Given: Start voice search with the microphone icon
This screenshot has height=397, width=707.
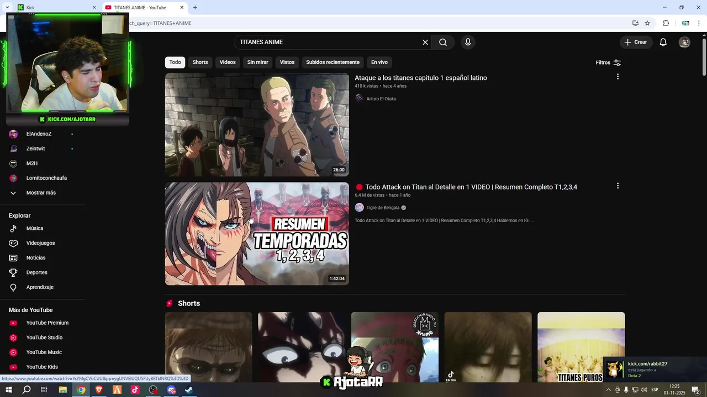Looking at the screenshot, I should 468,42.
